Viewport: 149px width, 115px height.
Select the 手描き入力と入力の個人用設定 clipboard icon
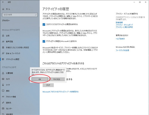[x=3, y=48]
